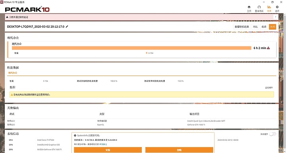Click the 对比 (compare) button
The width and height of the screenshot is (286, 153).
[x=255, y=27]
